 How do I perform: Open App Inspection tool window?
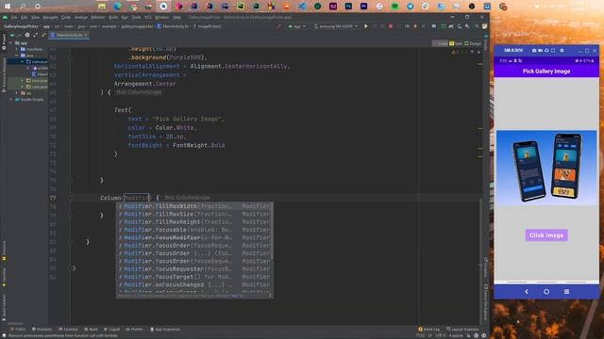pos(165,330)
